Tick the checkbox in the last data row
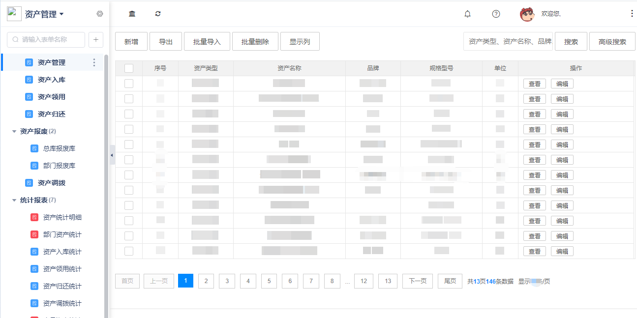Viewport: 637px width, 318px height. pyautogui.click(x=129, y=251)
